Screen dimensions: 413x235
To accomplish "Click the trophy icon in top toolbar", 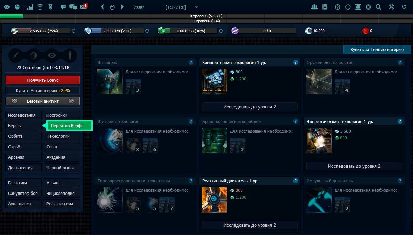I will pos(40,7).
